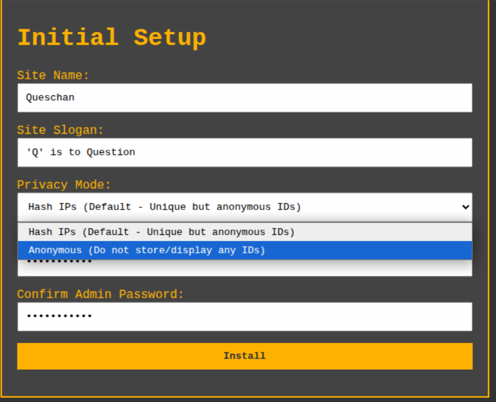Focus the Confirm Admin Password field
Screen dimensions: 496x402
click(244, 316)
